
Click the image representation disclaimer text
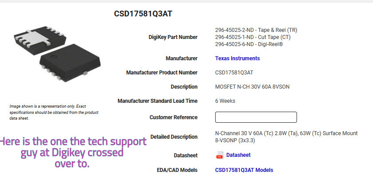[x=54, y=112]
